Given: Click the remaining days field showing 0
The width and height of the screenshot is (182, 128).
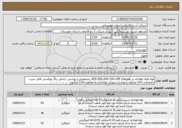Looking at the screenshot, I should point(68,43).
